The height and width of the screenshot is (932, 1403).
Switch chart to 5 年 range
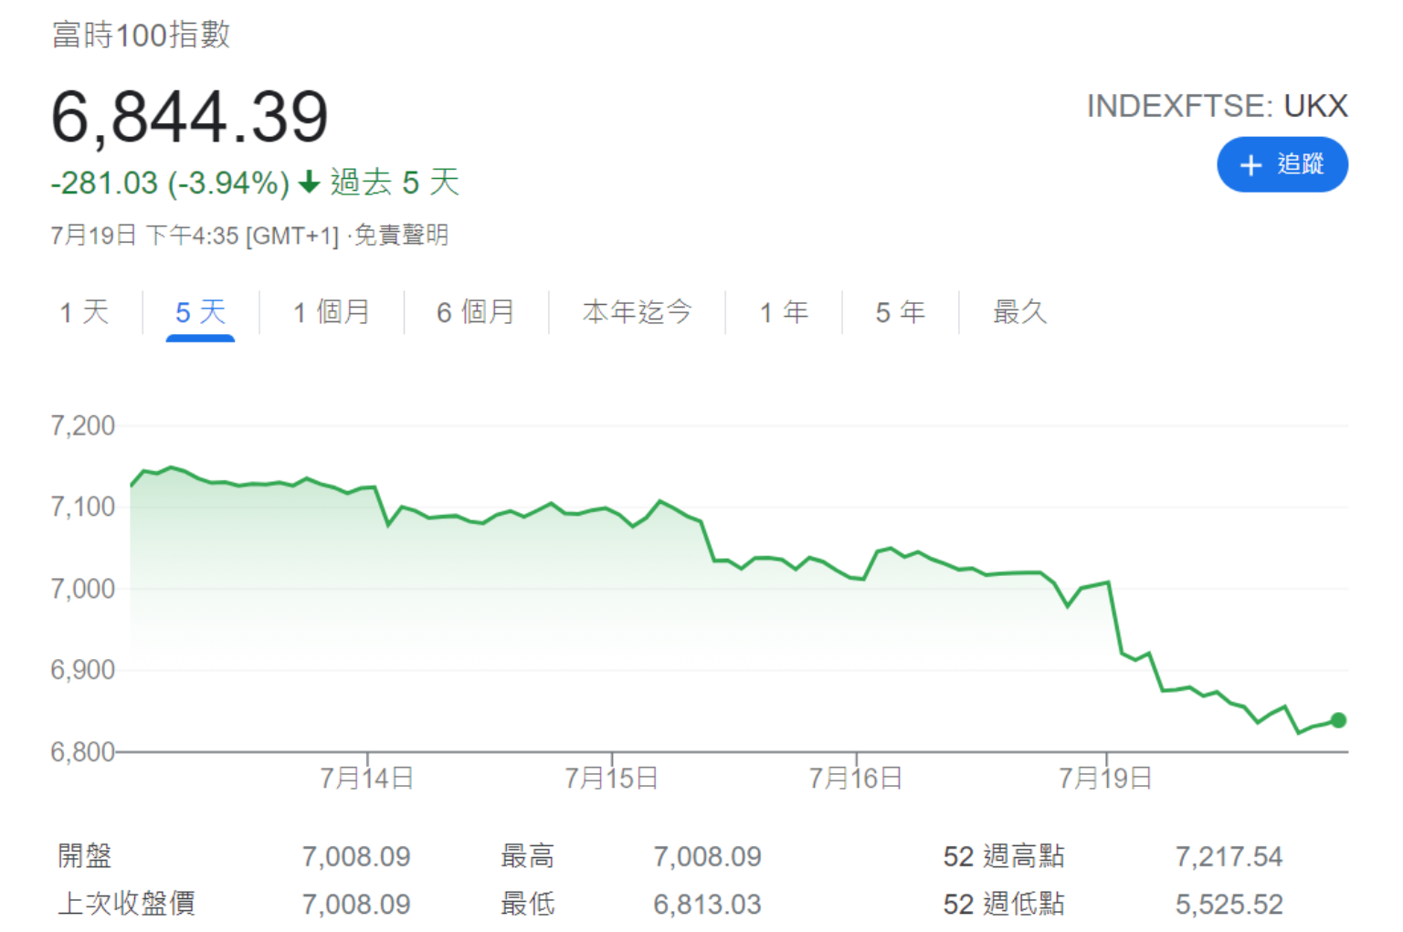pyautogui.click(x=900, y=313)
